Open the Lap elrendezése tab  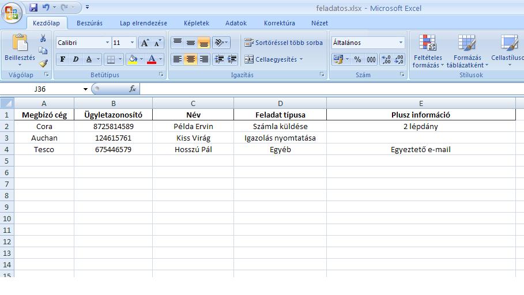(x=144, y=23)
